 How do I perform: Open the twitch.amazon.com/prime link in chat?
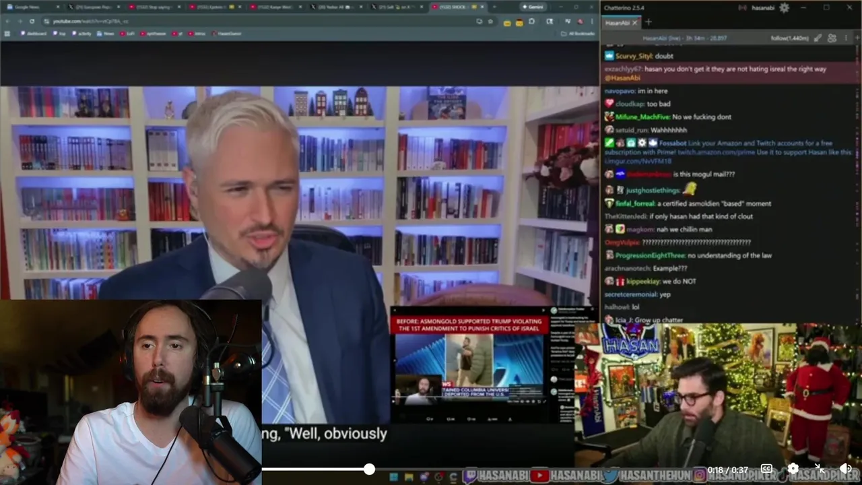point(718,152)
